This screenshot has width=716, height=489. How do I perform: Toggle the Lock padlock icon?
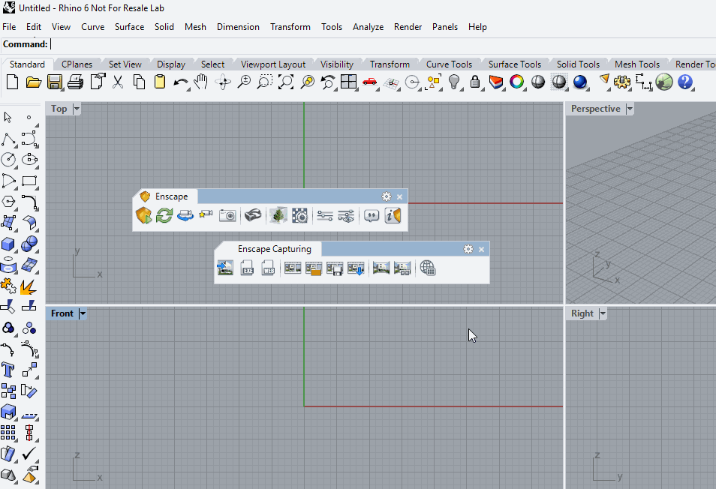pyautogui.click(x=475, y=82)
